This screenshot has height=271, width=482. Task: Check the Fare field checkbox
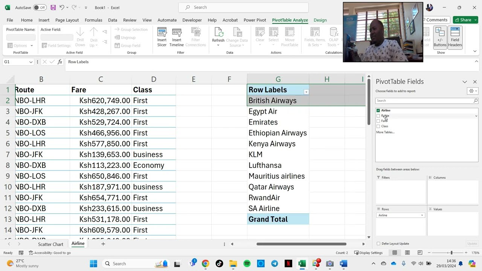click(x=378, y=121)
